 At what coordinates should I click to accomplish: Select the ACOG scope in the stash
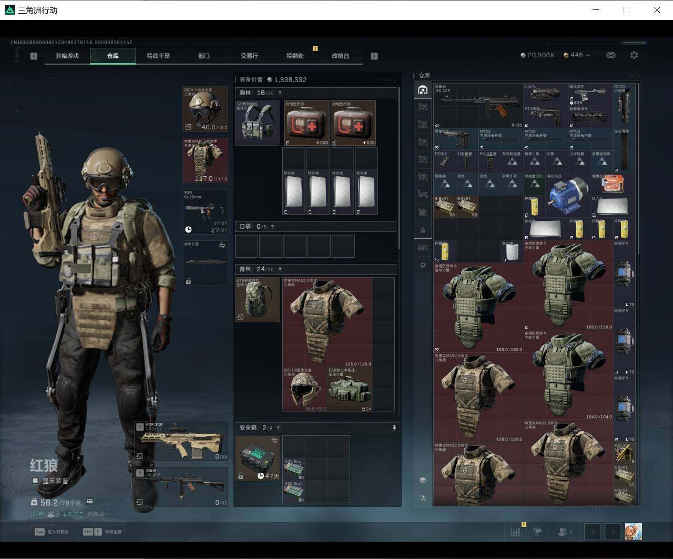[x=624, y=105]
